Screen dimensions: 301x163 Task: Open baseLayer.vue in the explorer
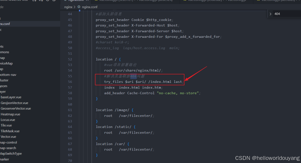pos(11,97)
